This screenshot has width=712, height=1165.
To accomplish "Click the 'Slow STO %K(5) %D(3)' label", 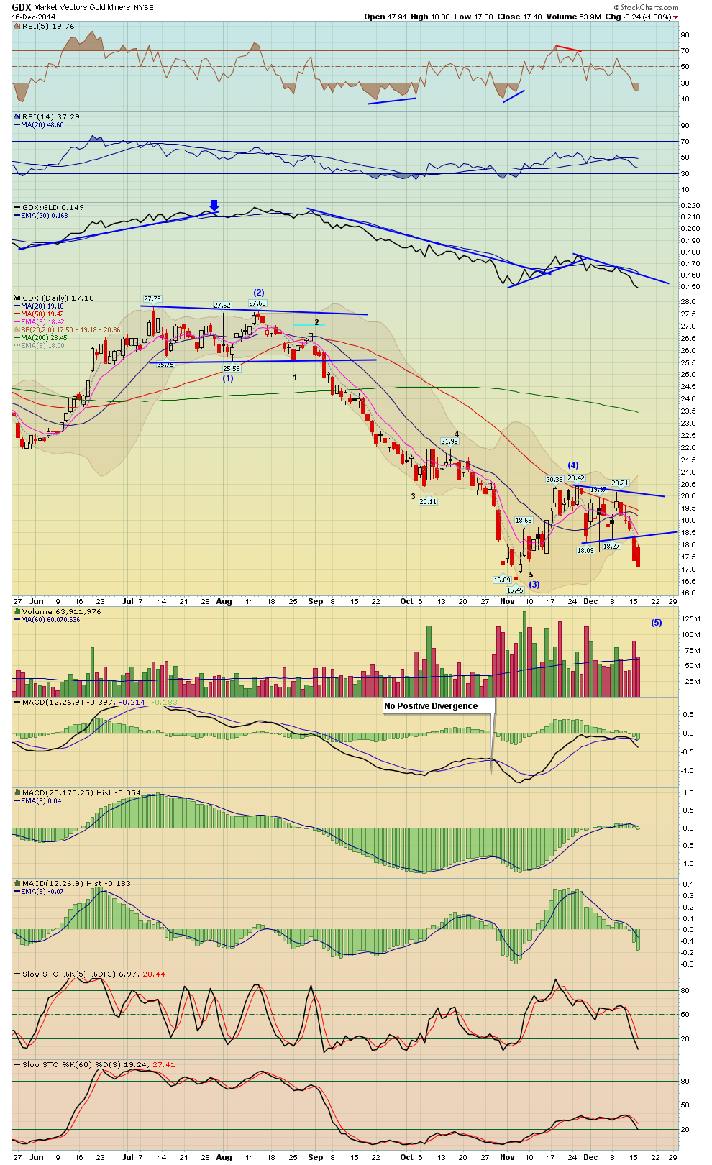I will (69, 974).
